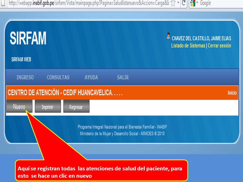Viewport: 243px width, 182px height.
Task: Bookmark the page with the star icon
Action: click(173, 3)
